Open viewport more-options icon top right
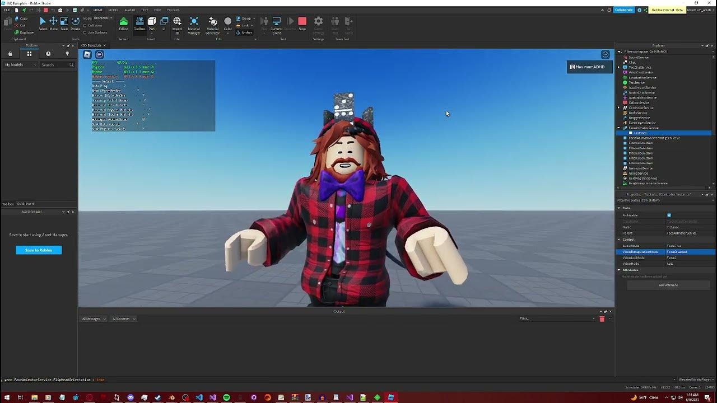 point(606,54)
